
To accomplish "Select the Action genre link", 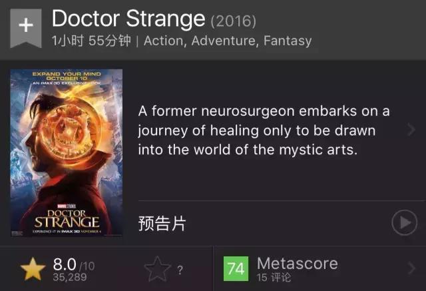I will coord(164,41).
